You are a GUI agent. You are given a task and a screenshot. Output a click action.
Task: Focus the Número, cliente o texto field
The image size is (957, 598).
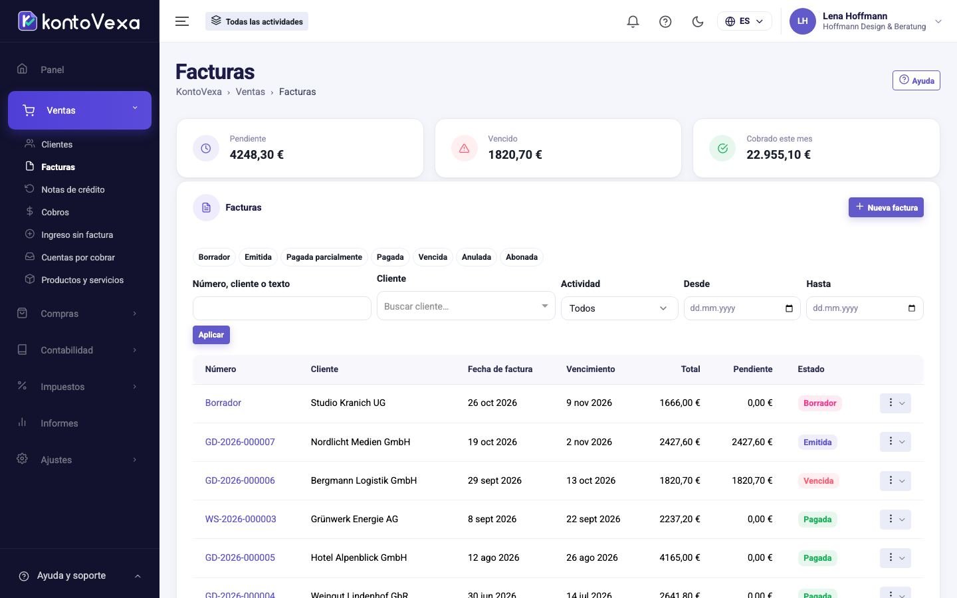282,308
